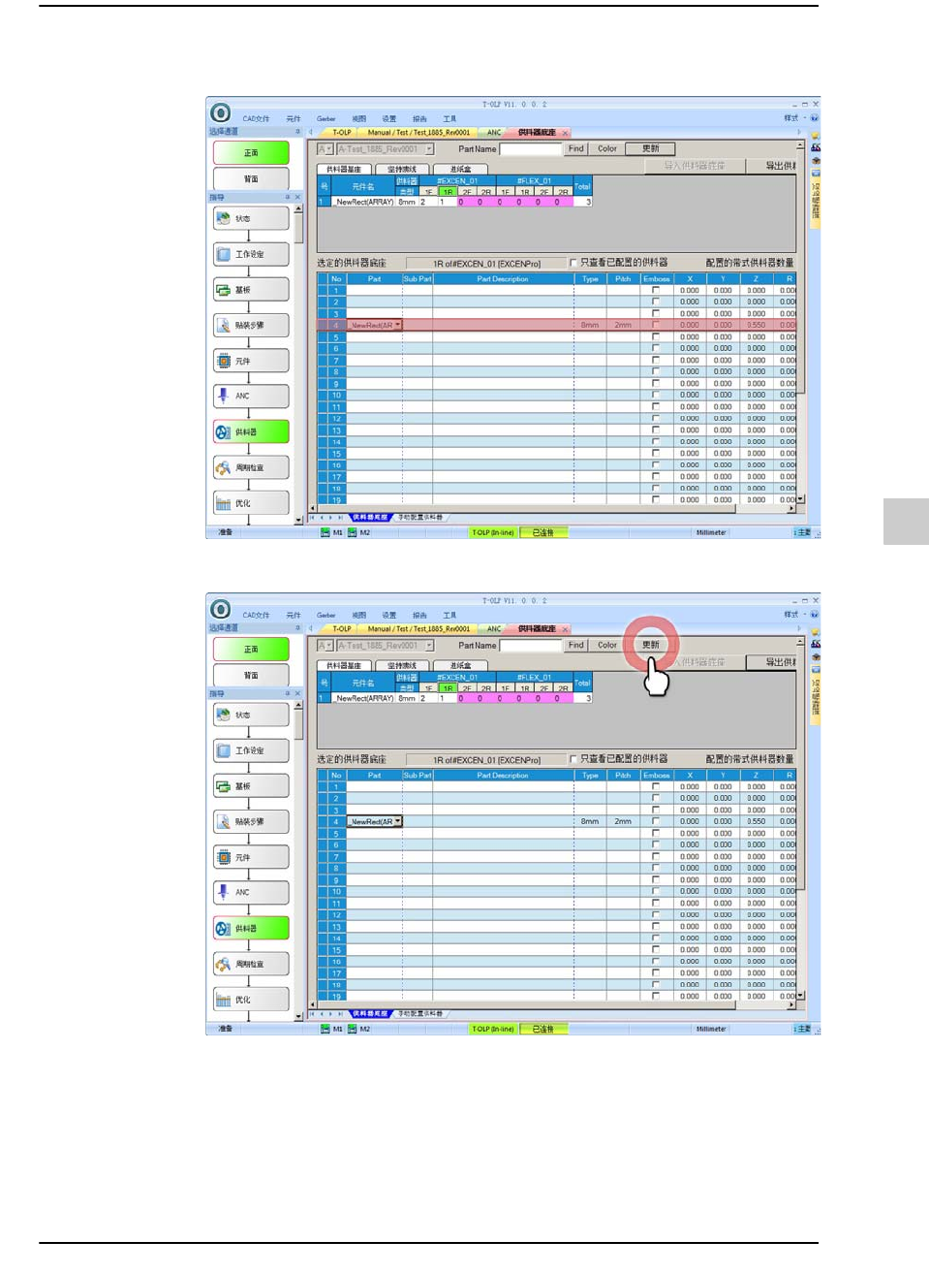Viewport: 929px width, 1273px height.
Task: Open 贴装步骤 step icon in lower screenshot
Action: click(x=224, y=821)
